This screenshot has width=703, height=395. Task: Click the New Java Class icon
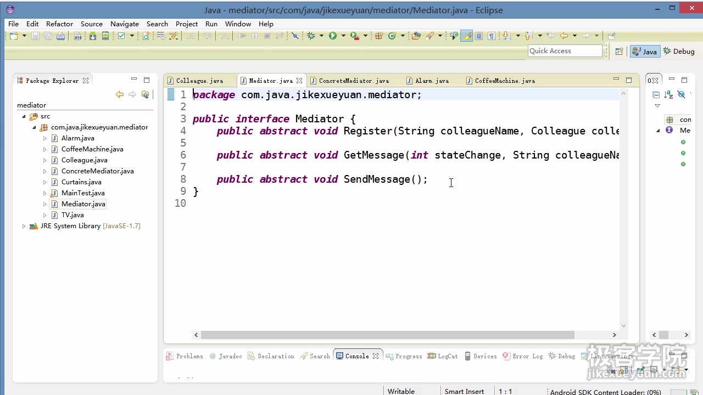pos(392,36)
